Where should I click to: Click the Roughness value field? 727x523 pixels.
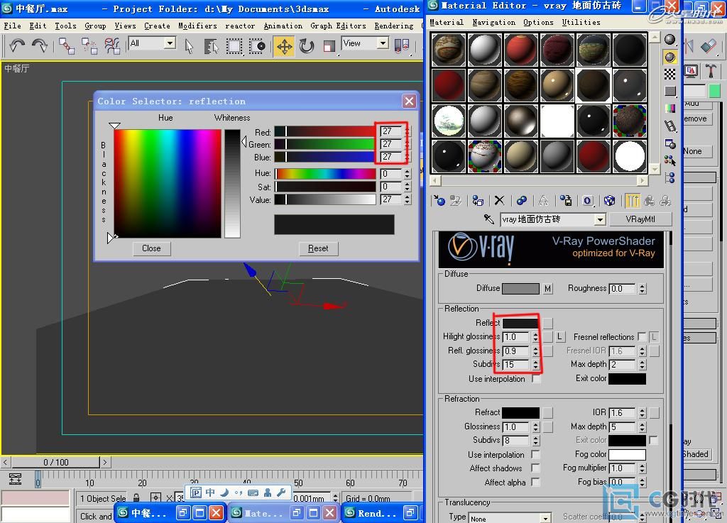[x=623, y=289]
